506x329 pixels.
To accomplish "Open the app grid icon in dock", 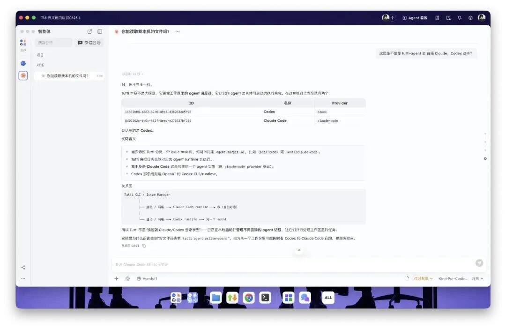I will (x=289, y=298).
